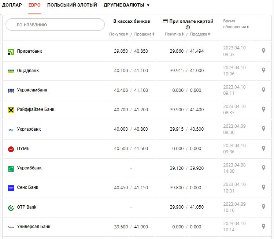Open the map pin for Райффайзен Банк
Viewport: 274px width, 239px height.
point(263,109)
